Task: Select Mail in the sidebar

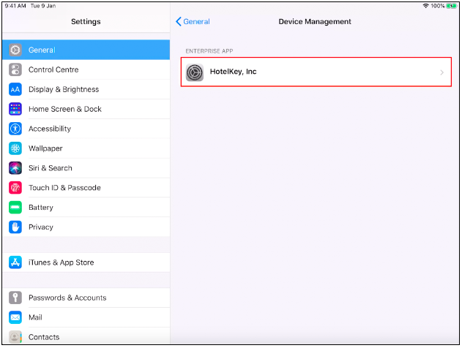Action: [35, 317]
